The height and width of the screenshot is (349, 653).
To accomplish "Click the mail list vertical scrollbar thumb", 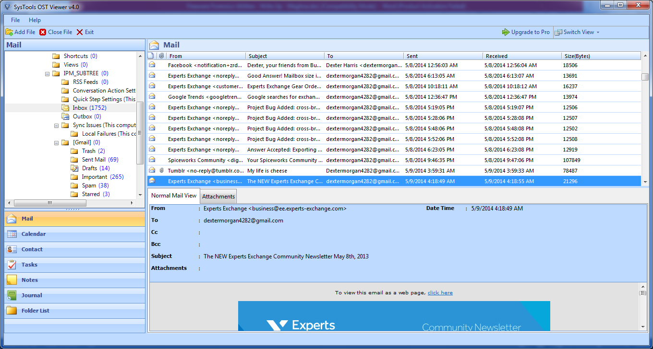I will (x=645, y=77).
